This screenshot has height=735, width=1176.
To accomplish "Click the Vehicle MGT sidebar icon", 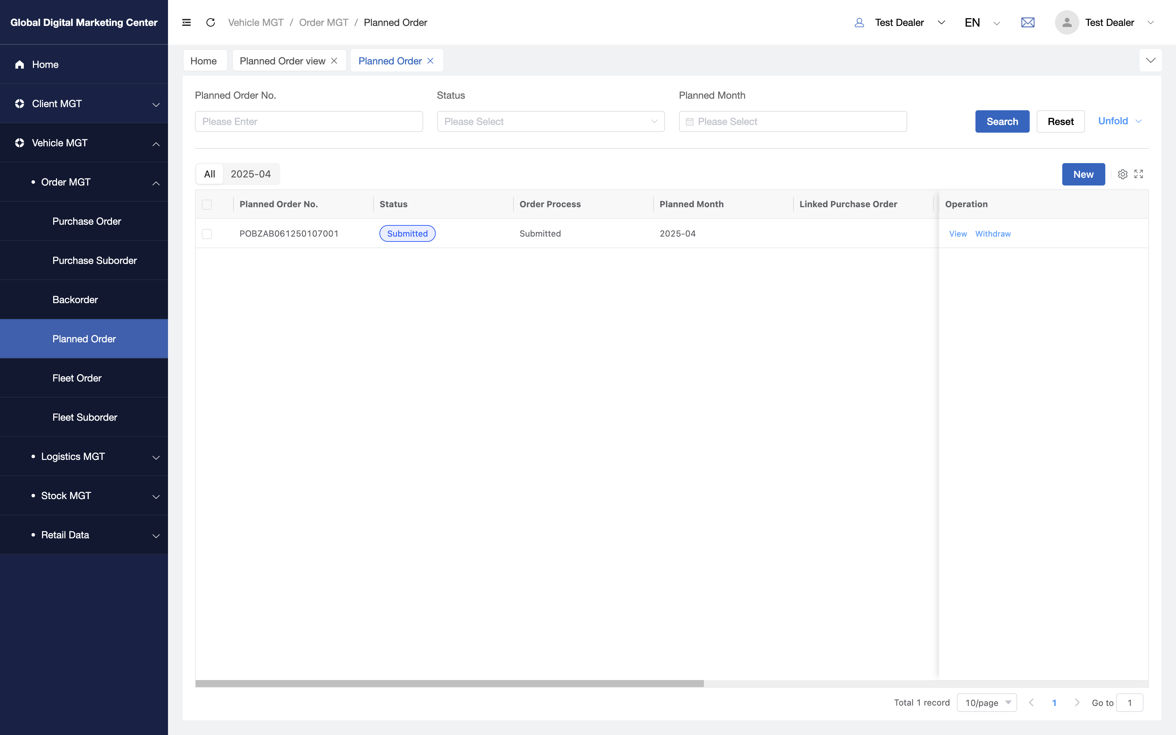I will tap(20, 143).
